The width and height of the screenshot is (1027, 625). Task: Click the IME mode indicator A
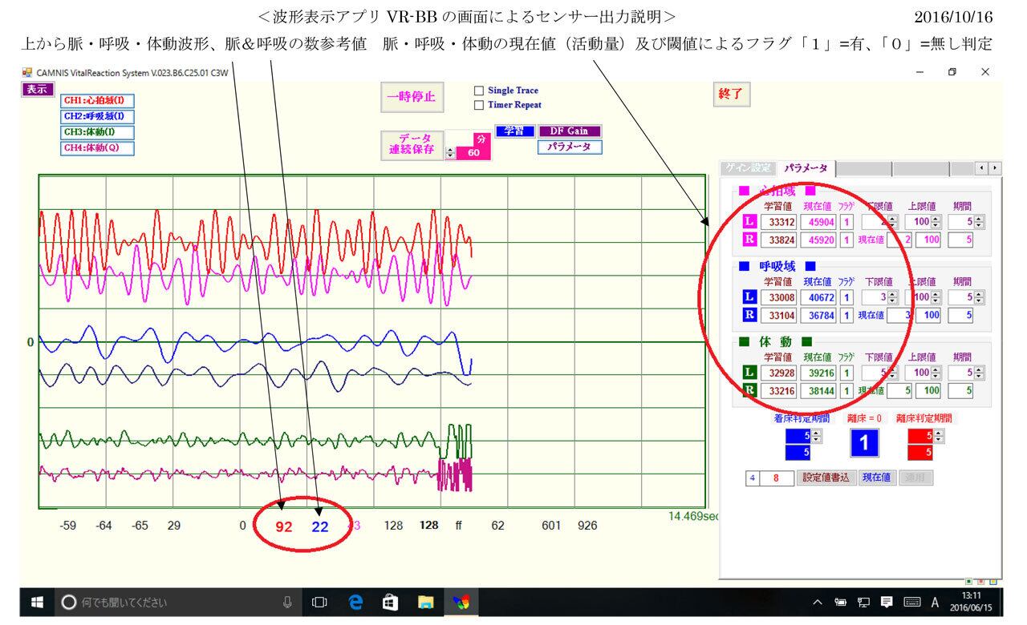point(936,603)
